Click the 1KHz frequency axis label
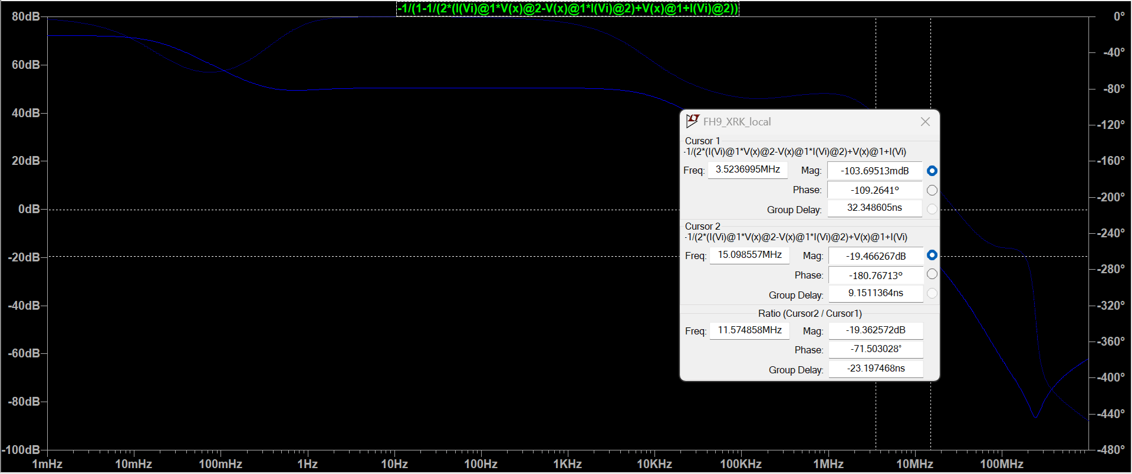1132x474 pixels. tap(567, 464)
